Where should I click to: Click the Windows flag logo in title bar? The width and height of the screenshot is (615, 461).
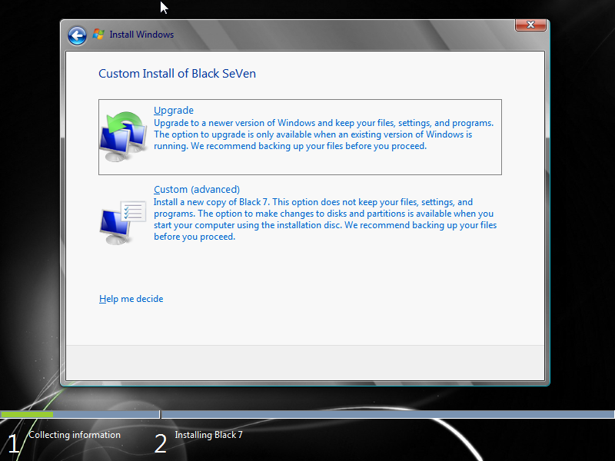click(98, 34)
